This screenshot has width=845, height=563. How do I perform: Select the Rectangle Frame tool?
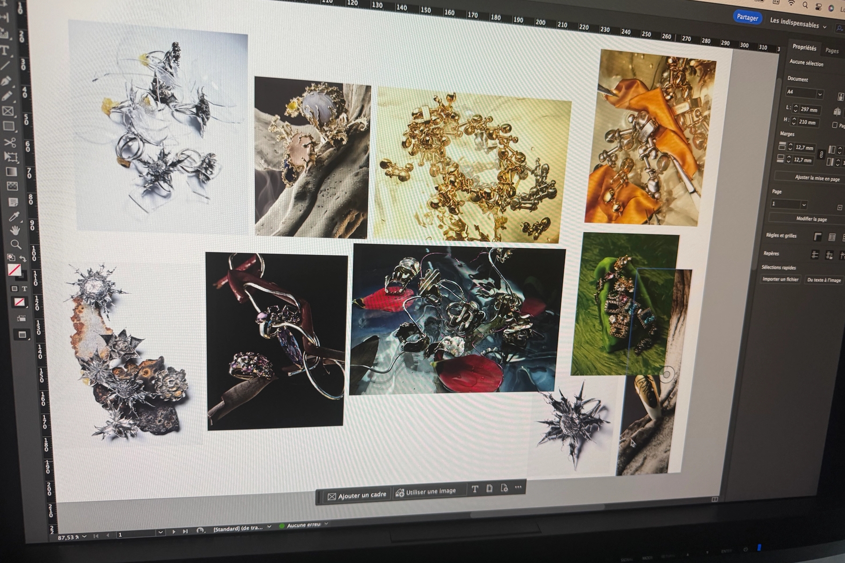[8, 111]
